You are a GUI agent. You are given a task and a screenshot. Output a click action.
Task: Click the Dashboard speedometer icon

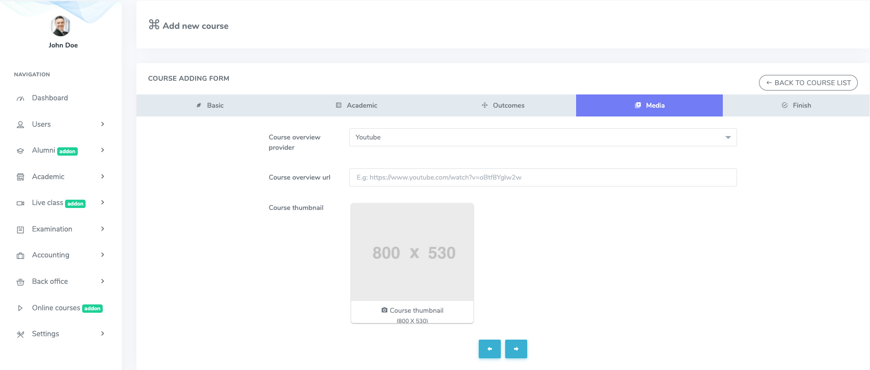[x=21, y=98]
